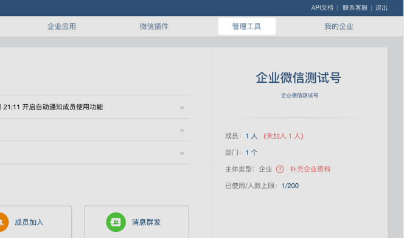
Task: Click the 联系客服 link
Action: click(355, 8)
